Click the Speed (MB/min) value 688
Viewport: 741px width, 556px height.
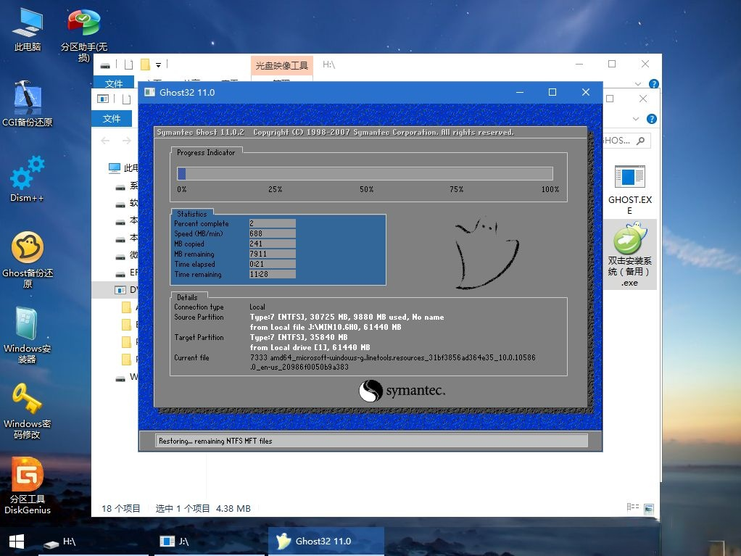pos(272,233)
